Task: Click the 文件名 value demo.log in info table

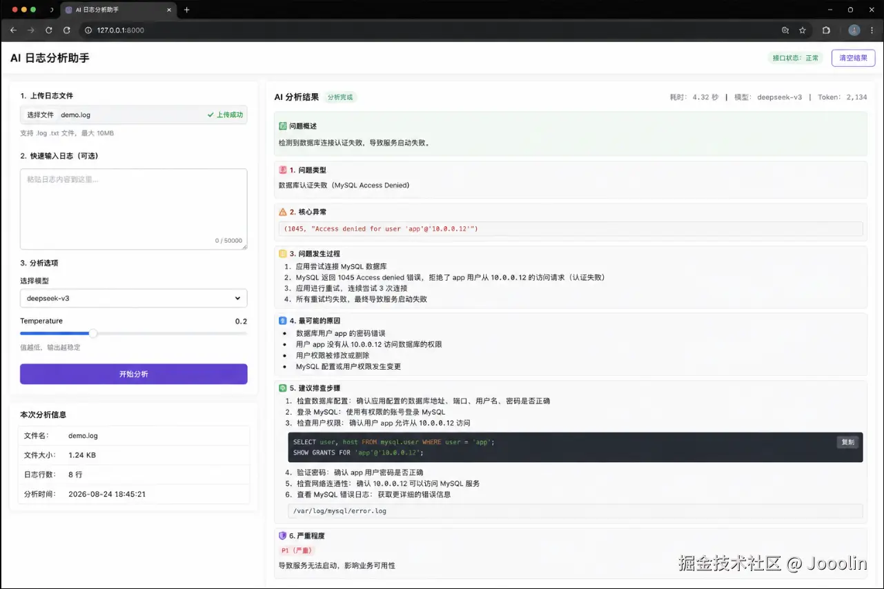Action: [x=83, y=436]
